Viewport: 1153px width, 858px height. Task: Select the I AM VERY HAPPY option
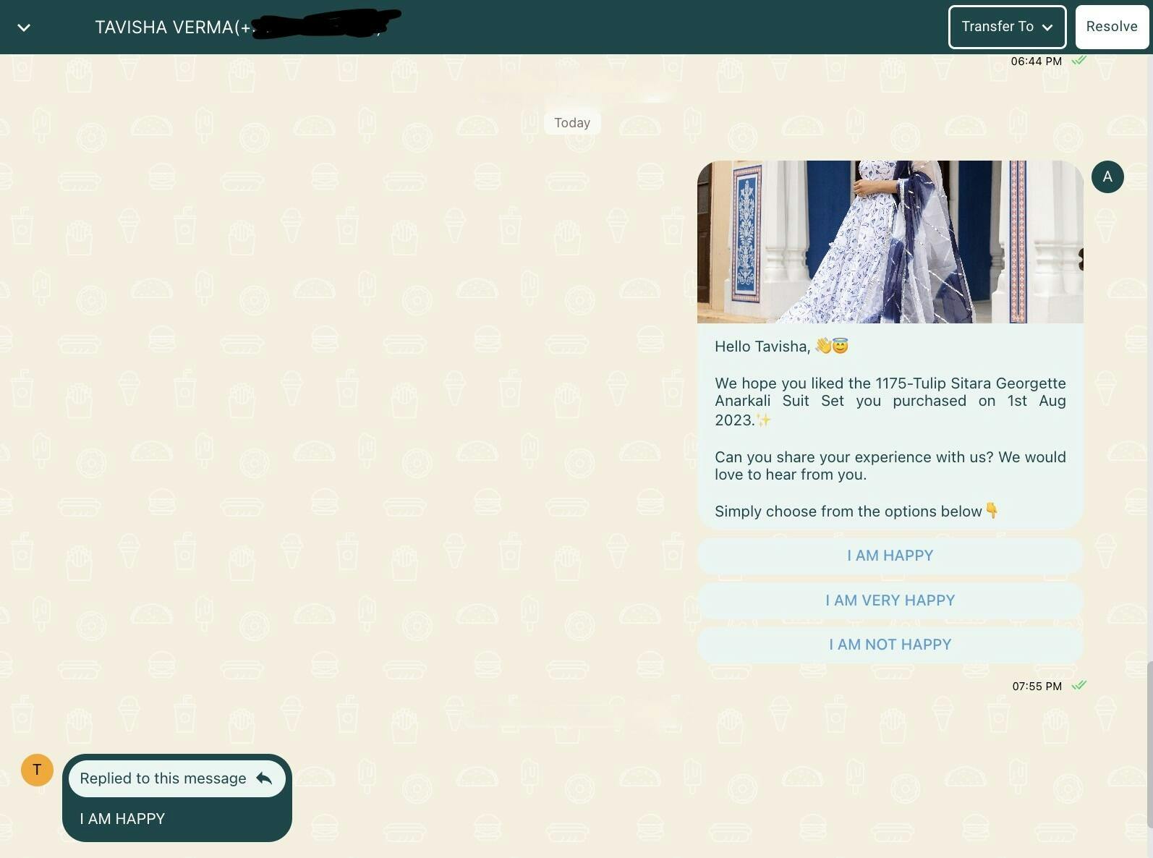889,600
